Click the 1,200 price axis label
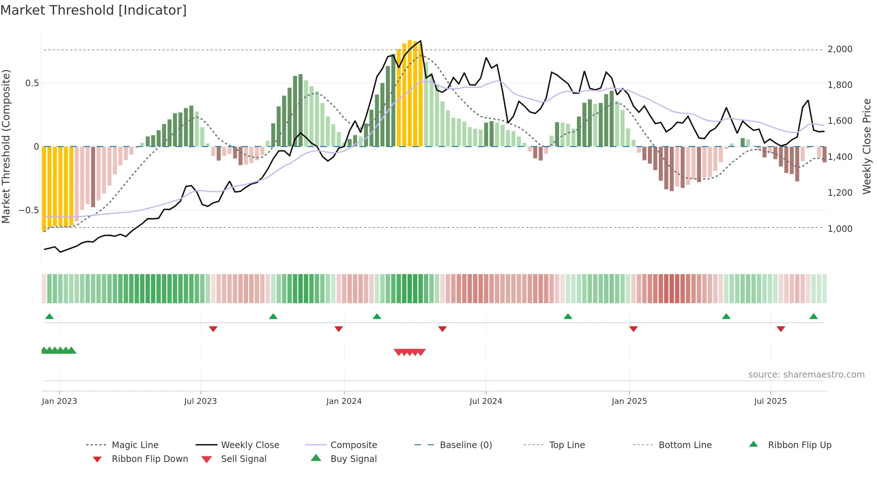Viewport: 877px width, 493px height. (x=840, y=193)
